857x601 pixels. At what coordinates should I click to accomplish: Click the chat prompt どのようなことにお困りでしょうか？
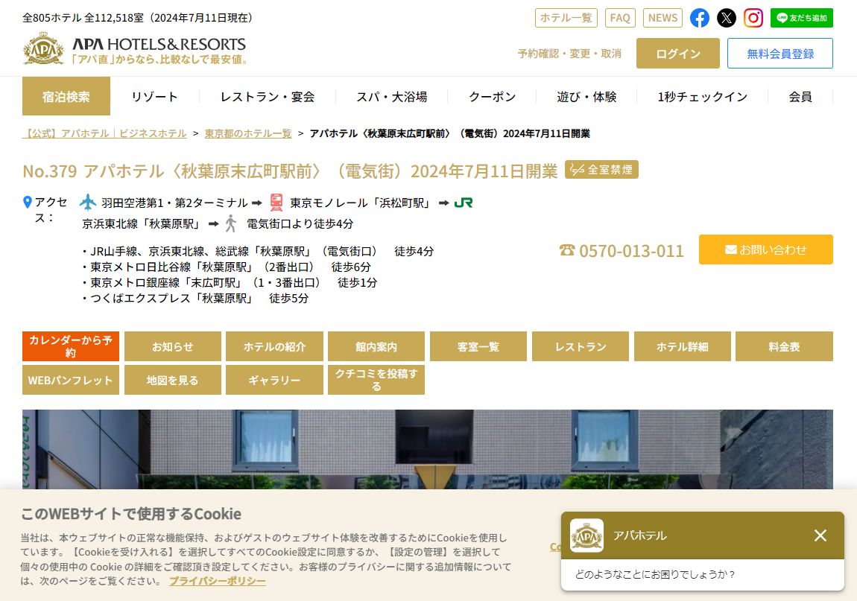coord(655,574)
